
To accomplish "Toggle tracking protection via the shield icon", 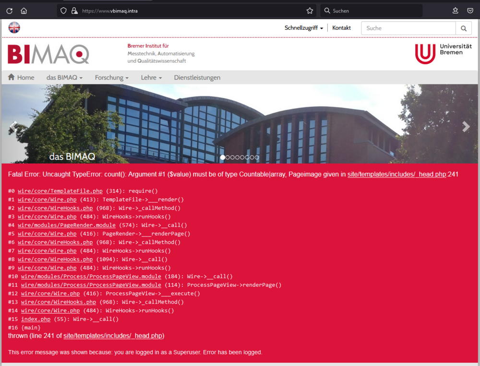I will 63,11.
